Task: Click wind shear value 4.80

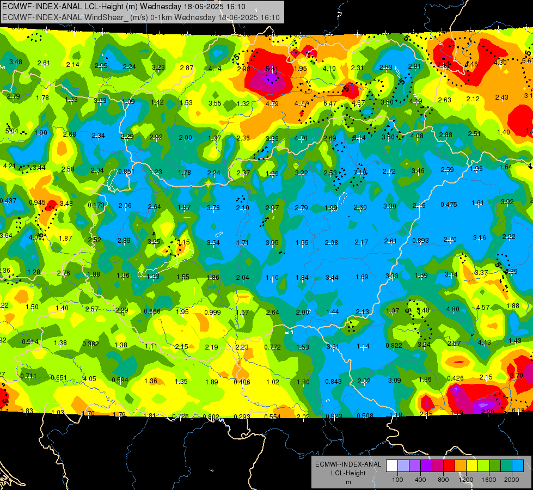Action: pyautogui.click(x=453, y=309)
